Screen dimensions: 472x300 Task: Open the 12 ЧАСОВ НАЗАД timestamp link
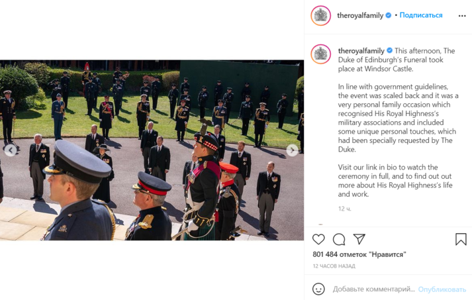[334, 266]
